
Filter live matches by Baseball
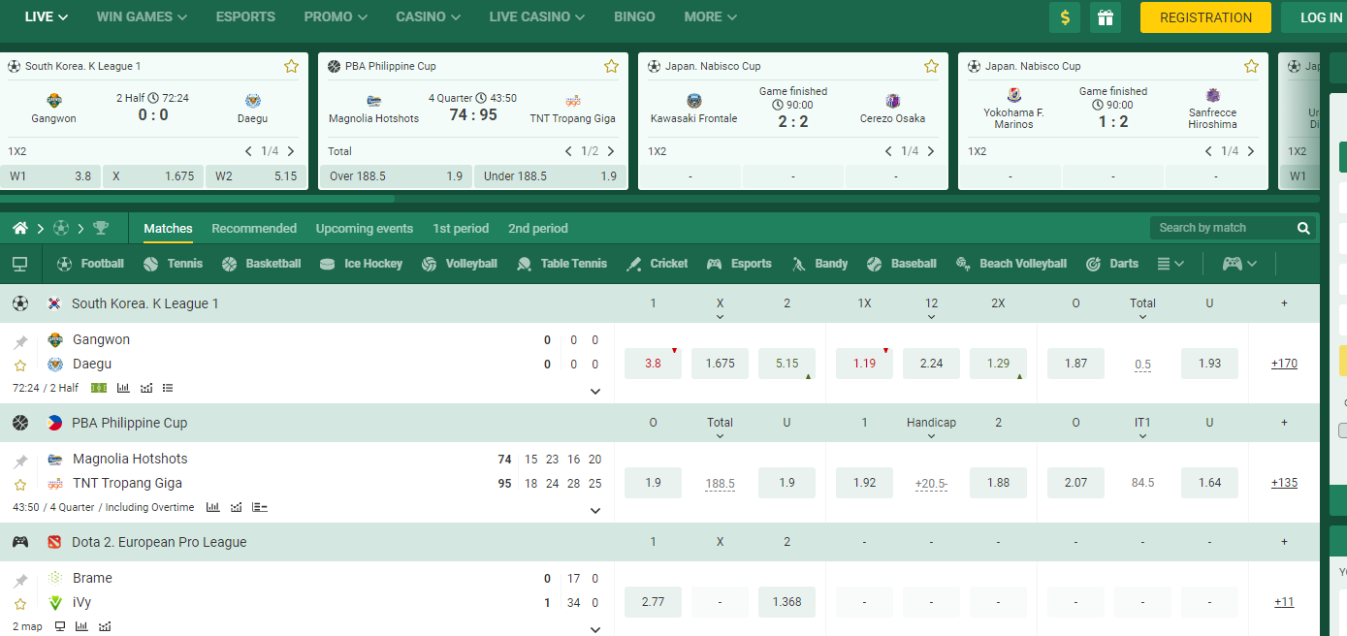[x=901, y=264]
